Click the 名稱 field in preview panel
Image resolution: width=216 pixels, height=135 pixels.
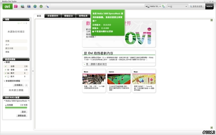[16, 41]
